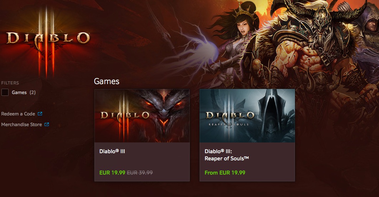Open the Merchandise Store link

point(21,125)
